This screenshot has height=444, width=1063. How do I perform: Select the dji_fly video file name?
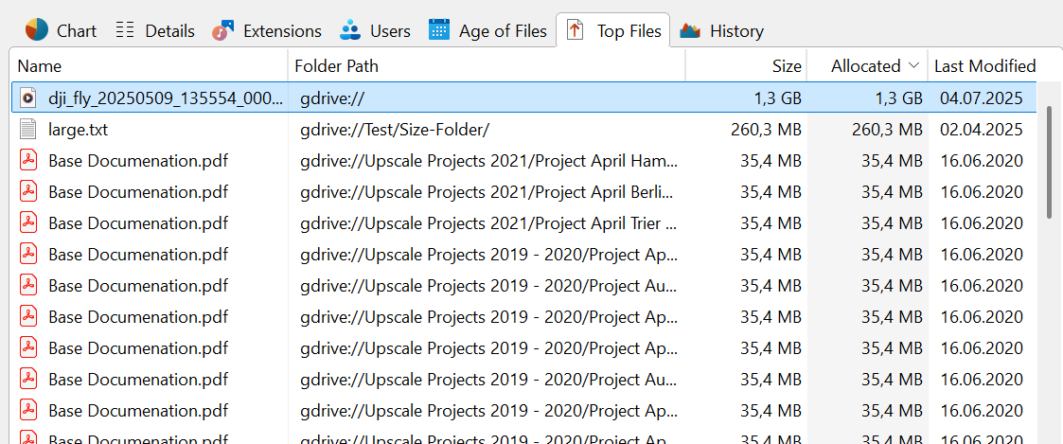pyautogui.click(x=166, y=97)
